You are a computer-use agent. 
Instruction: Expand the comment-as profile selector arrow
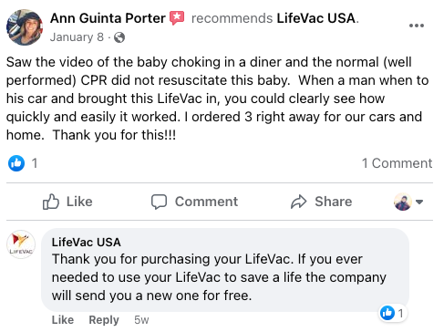pos(419,202)
